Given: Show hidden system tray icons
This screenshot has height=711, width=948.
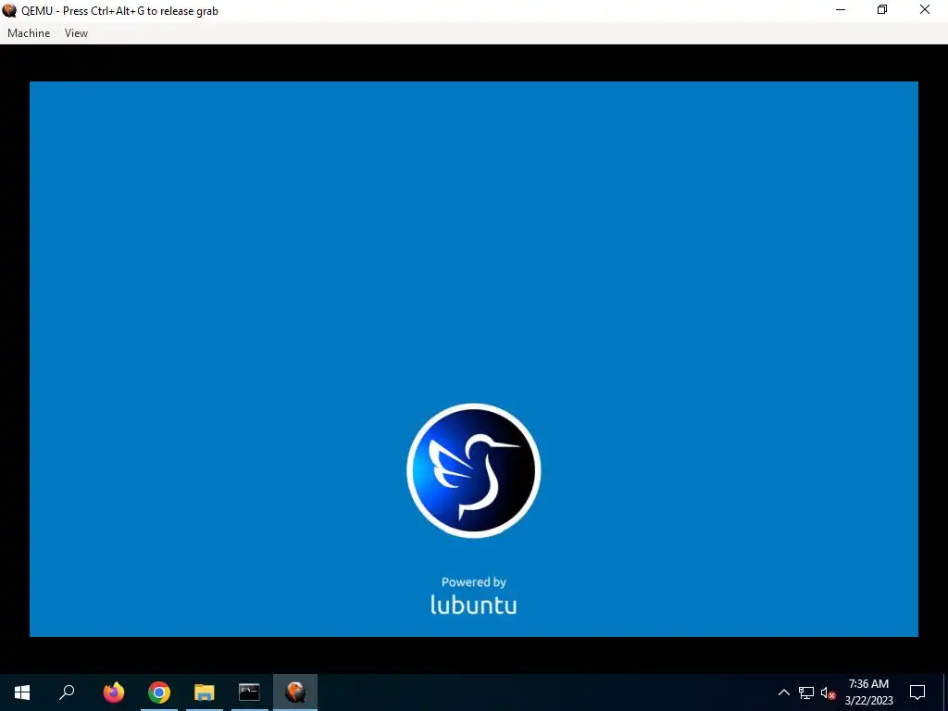Looking at the screenshot, I should 783,692.
